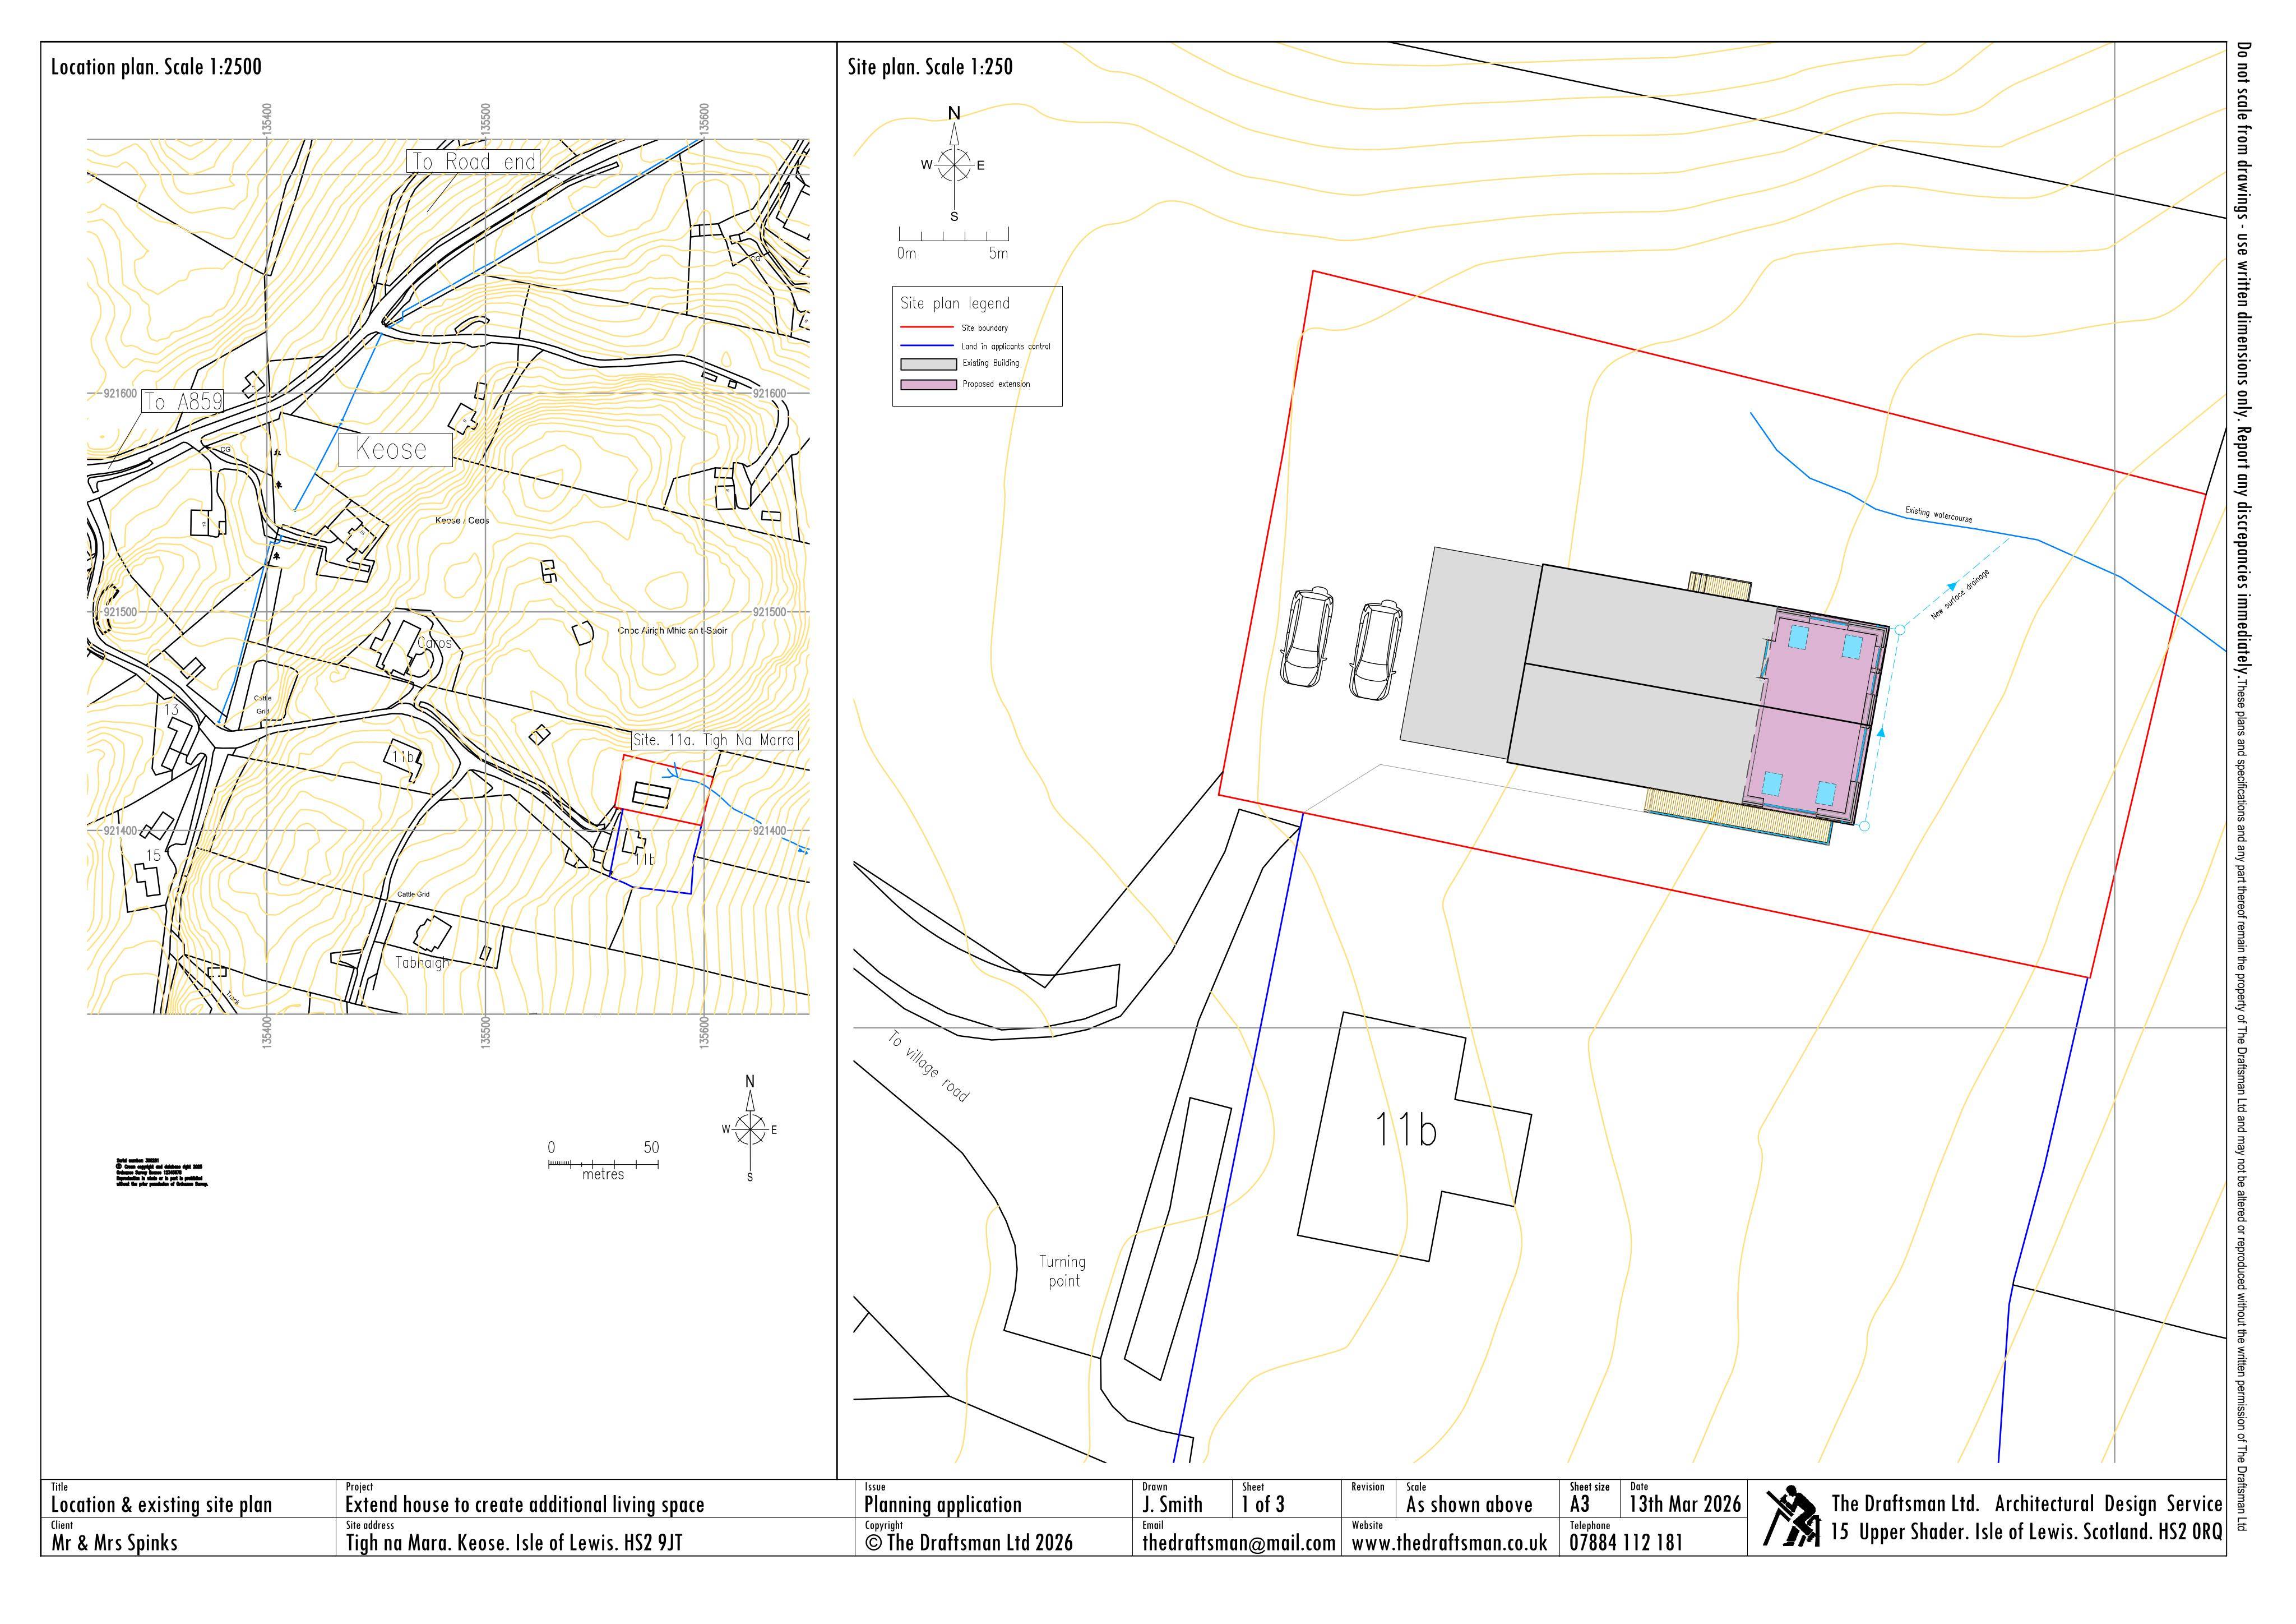The height and width of the screenshot is (1624, 2296).
Task: Click the site plan 0m–5m scale bar
Action: (x=953, y=243)
